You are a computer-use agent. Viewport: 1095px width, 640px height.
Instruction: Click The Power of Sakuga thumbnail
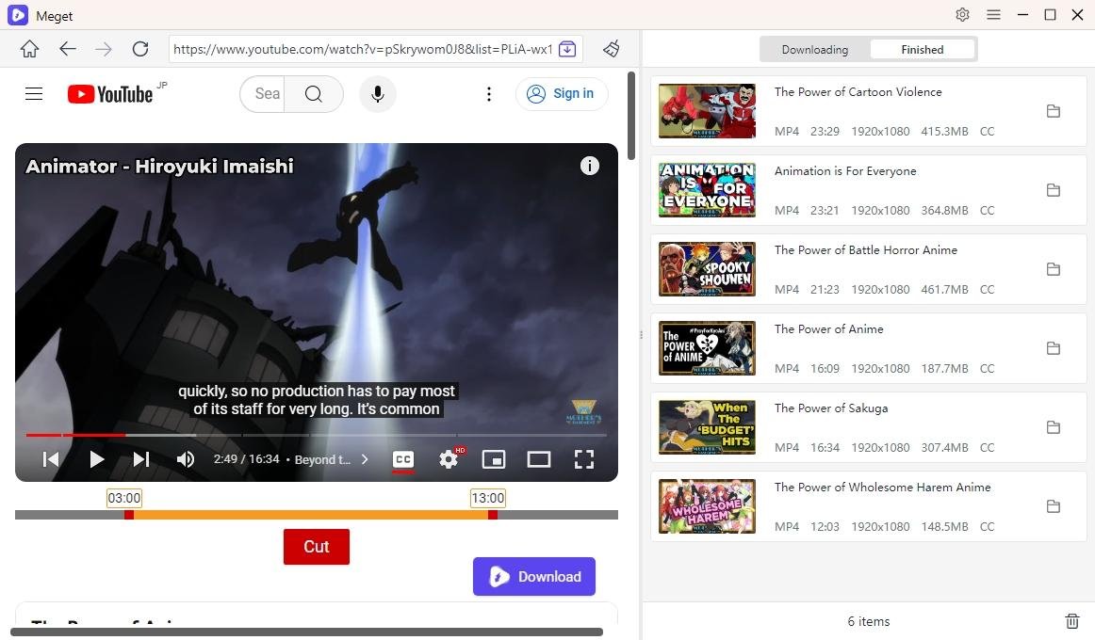tap(707, 426)
